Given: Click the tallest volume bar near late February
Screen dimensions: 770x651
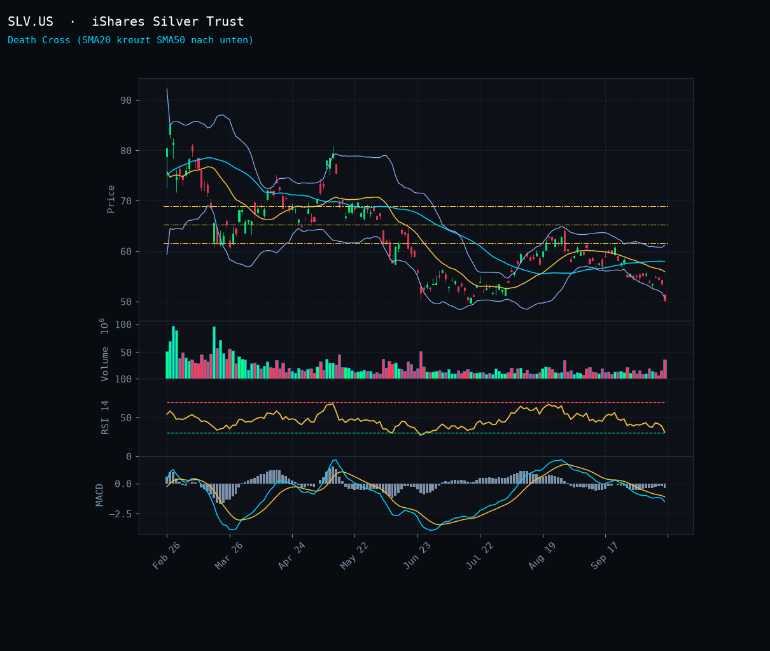Looking at the screenshot, I should coord(173,353).
